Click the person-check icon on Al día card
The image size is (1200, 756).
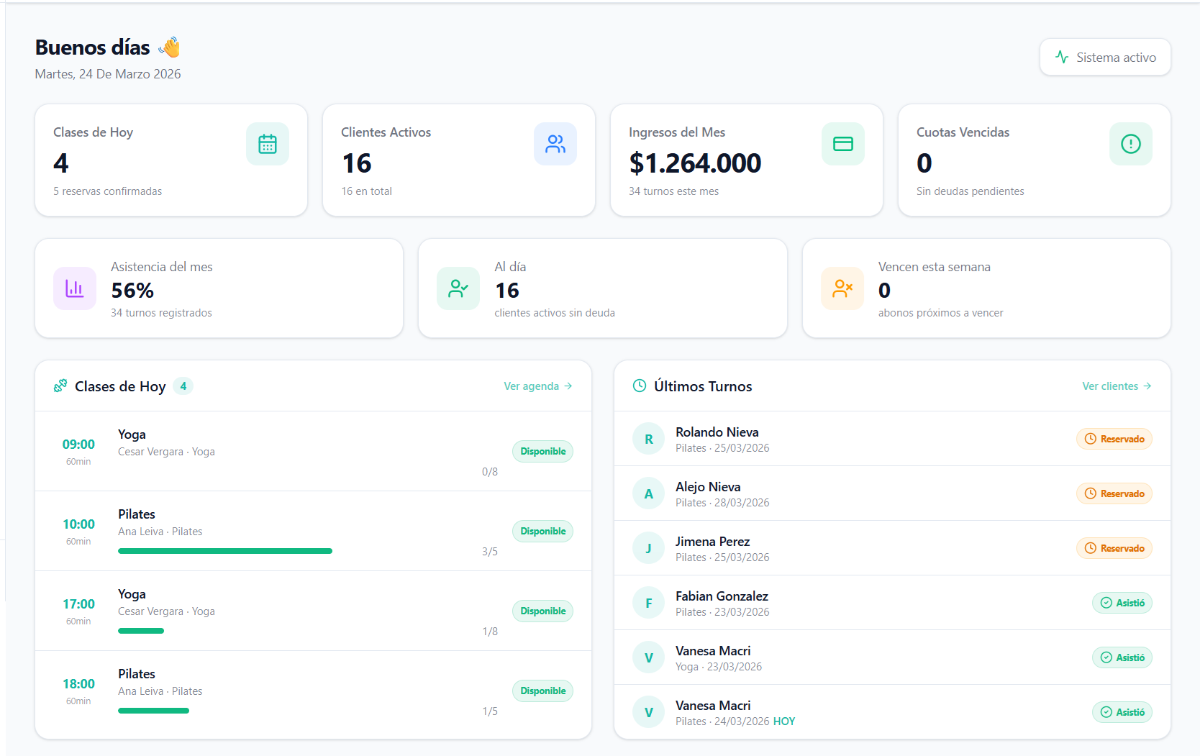point(458,288)
